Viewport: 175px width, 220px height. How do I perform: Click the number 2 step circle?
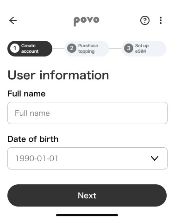pos(72,49)
